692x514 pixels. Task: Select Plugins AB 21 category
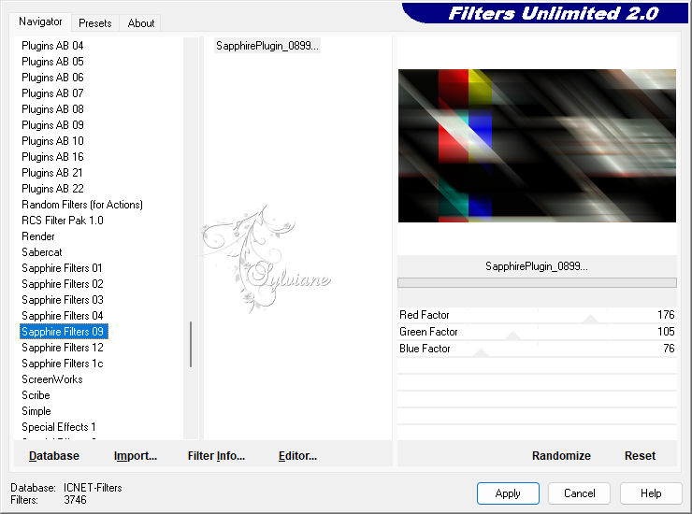click(x=52, y=173)
